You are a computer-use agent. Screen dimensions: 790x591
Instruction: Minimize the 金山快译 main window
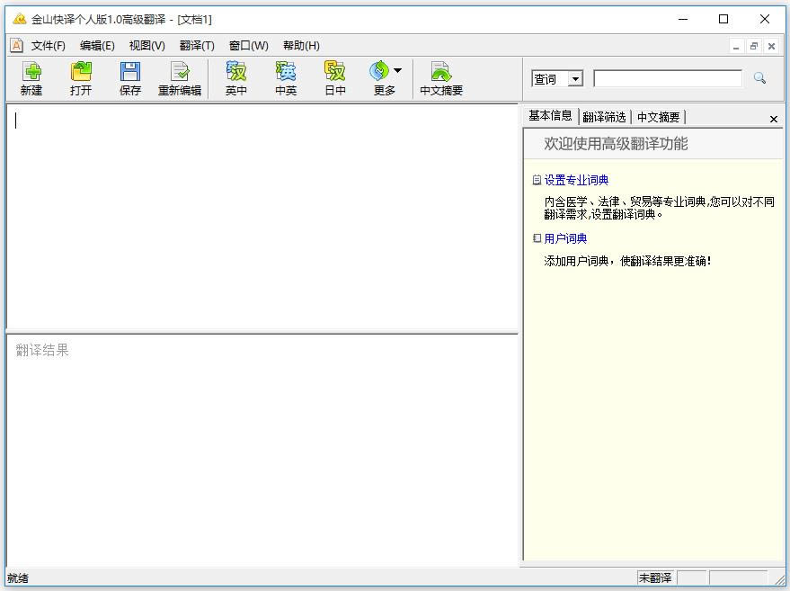click(683, 19)
